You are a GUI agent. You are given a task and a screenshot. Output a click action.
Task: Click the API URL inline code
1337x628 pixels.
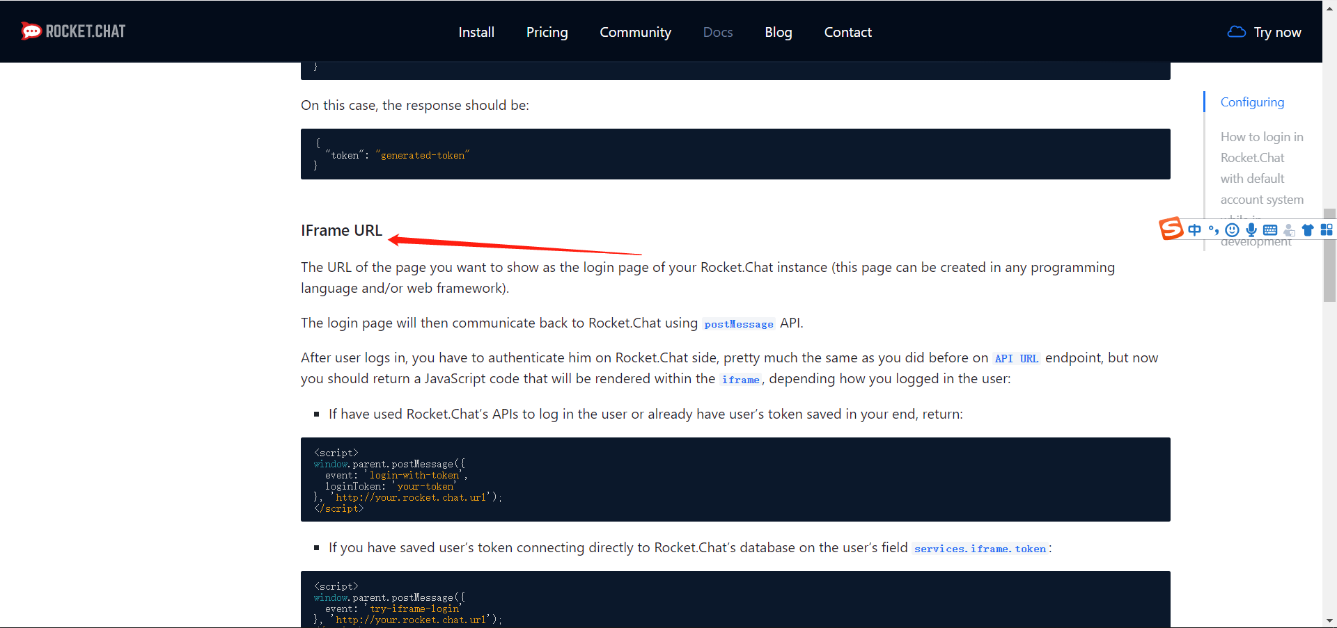click(1017, 359)
